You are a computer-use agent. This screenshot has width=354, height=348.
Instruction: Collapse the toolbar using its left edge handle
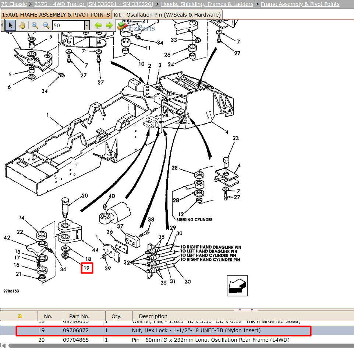click(2, 25)
